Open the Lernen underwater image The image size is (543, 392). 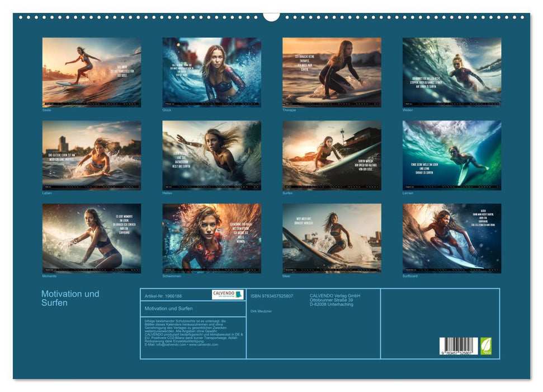coord(451,156)
